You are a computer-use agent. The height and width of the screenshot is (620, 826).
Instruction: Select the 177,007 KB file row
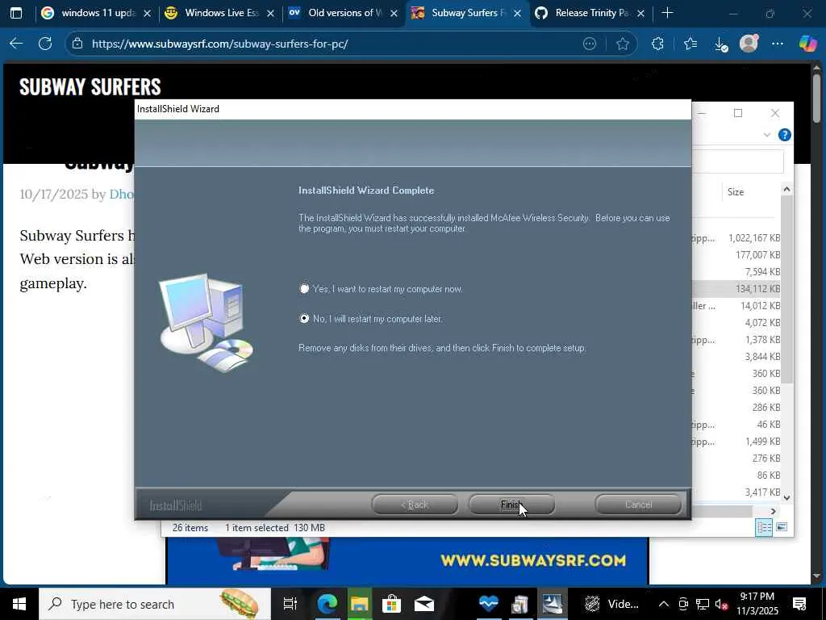pos(736,254)
